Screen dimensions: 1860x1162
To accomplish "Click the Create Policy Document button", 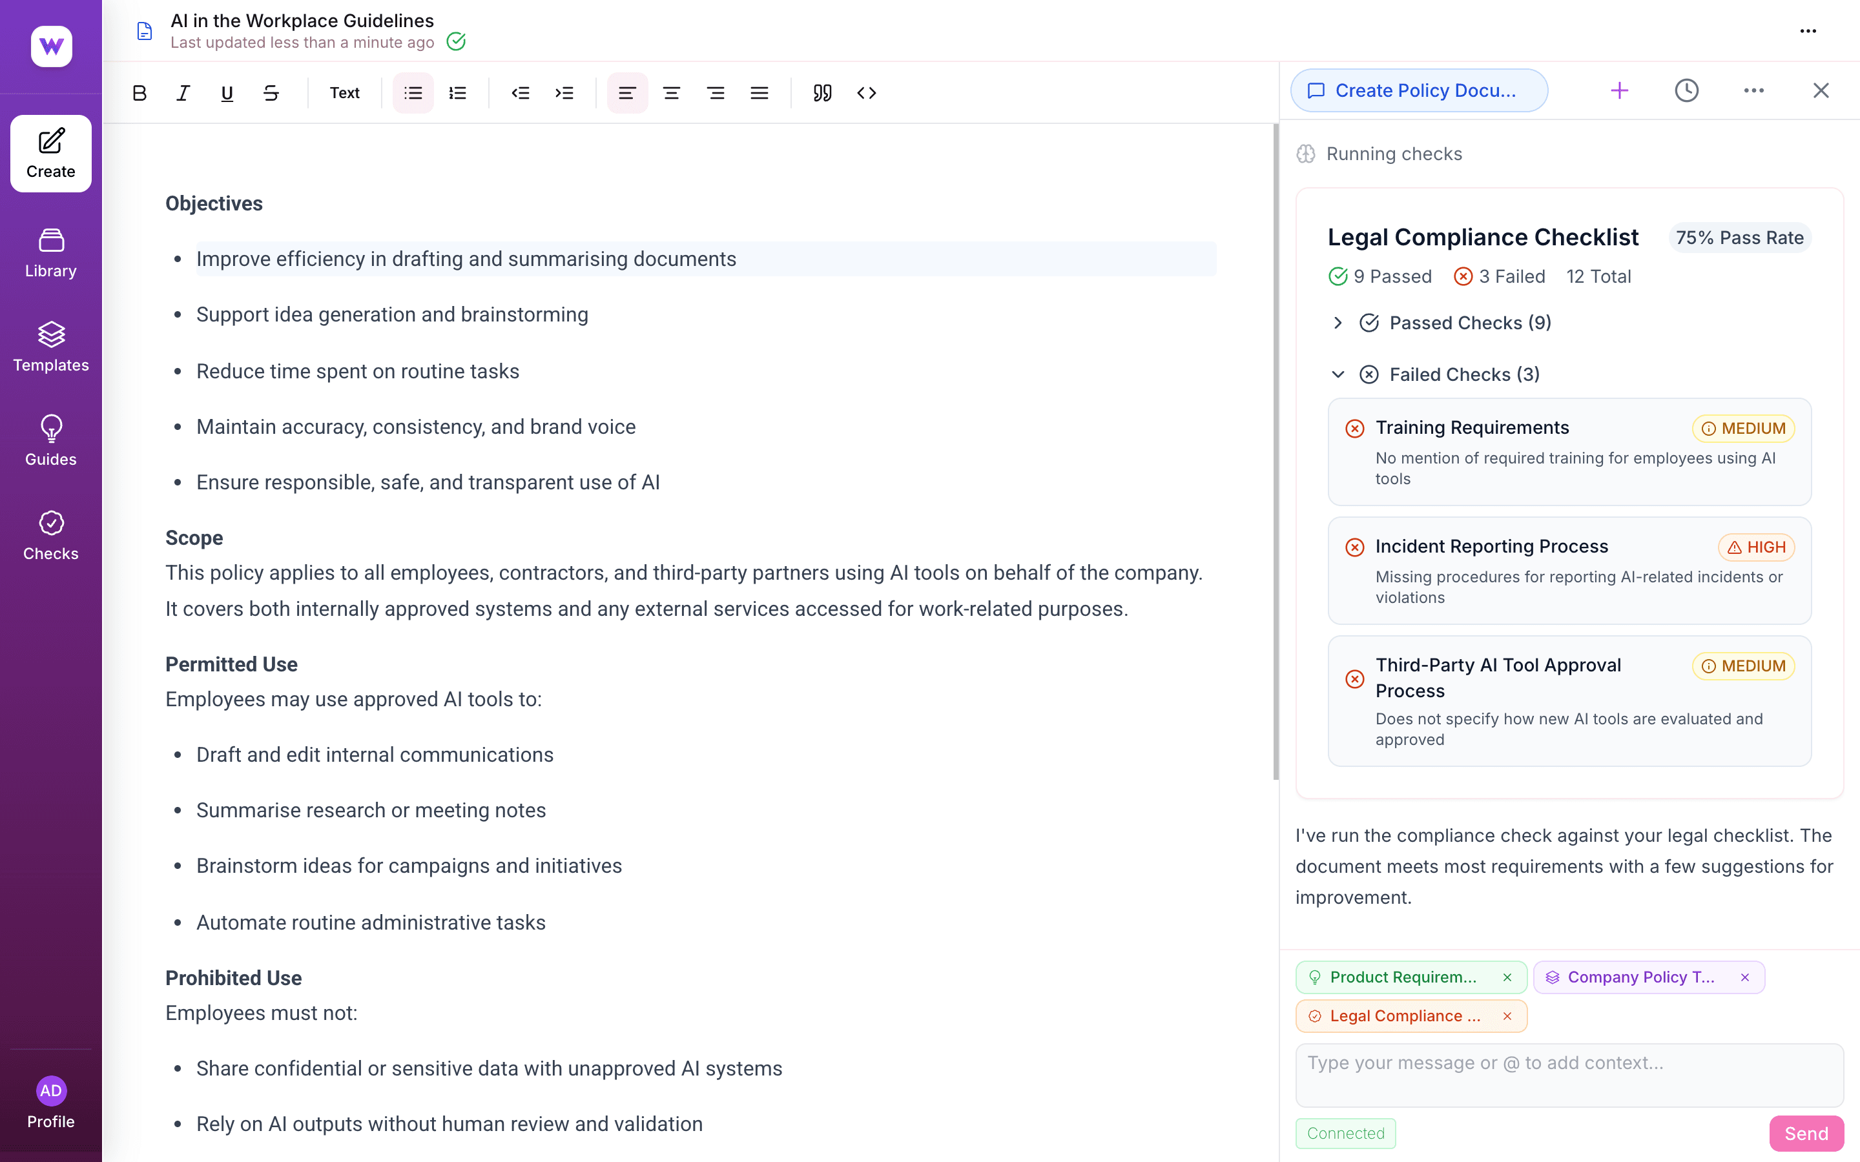I will point(1418,90).
